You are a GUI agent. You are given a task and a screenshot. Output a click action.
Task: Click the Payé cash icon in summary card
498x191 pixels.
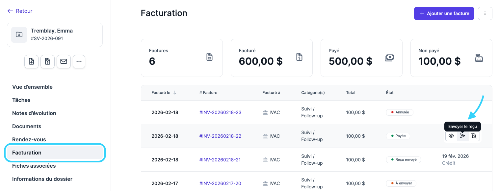pyautogui.click(x=389, y=58)
